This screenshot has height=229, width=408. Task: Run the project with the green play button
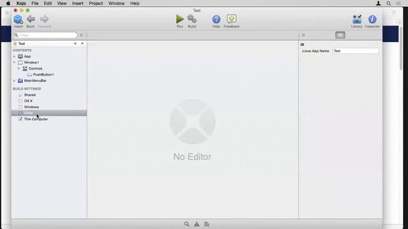click(x=180, y=19)
